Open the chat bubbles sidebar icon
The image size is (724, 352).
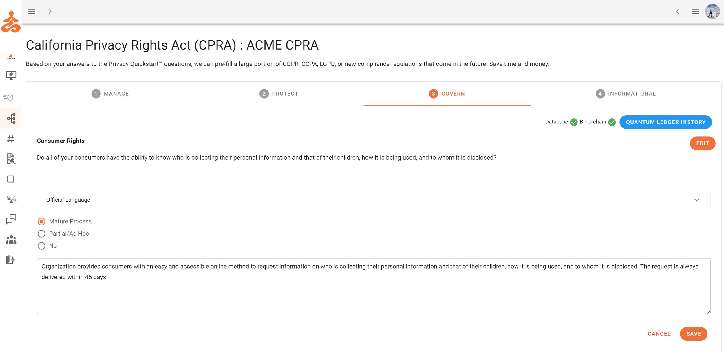(x=11, y=219)
